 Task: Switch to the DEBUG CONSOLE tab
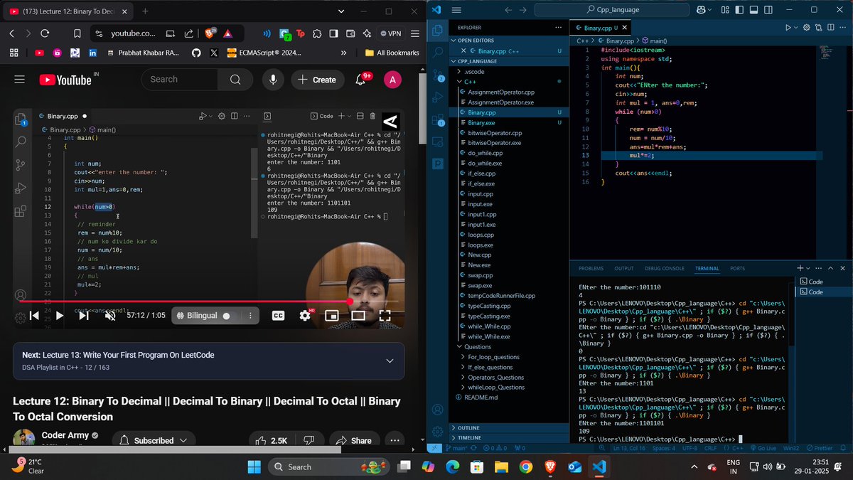click(664, 268)
